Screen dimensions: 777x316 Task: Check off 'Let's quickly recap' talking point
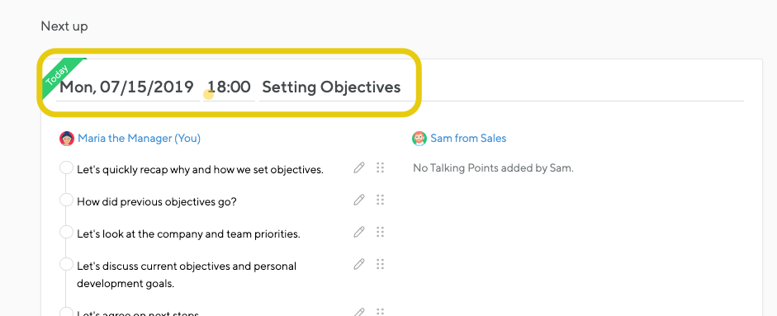pos(66,168)
